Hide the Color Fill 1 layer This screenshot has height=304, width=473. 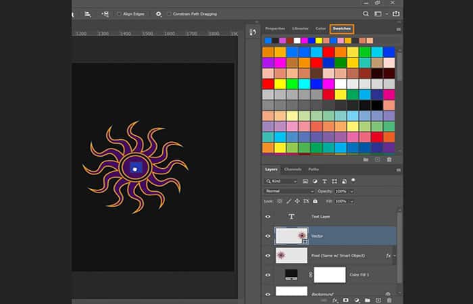pyautogui.click(x=268, y=275)
